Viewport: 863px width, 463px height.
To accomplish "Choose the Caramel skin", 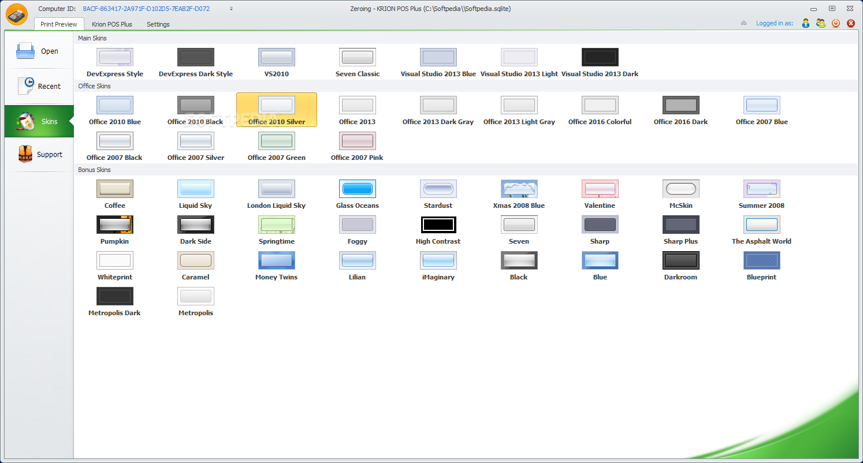I will point(196,266).
